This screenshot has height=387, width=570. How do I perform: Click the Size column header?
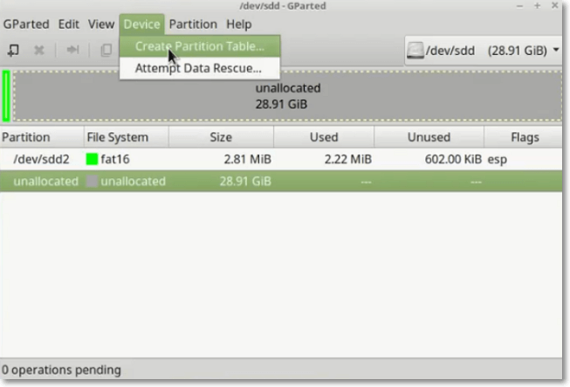pyautogui.click(x=221, y=137)
